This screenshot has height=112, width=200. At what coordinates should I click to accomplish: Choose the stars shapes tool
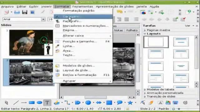[130, 103]
